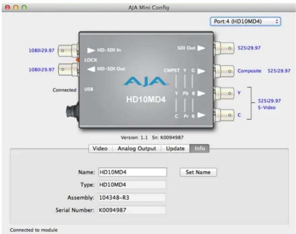Select the Update tab

click(x=175, y=149)
